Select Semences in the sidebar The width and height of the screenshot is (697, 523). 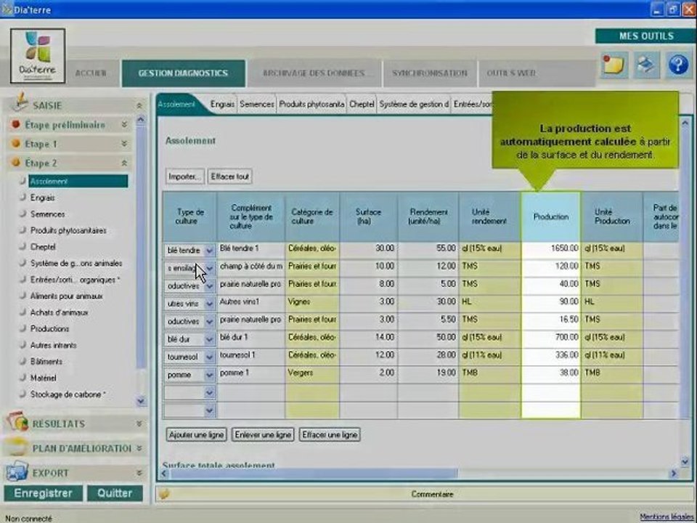click(x=48, y=214)
